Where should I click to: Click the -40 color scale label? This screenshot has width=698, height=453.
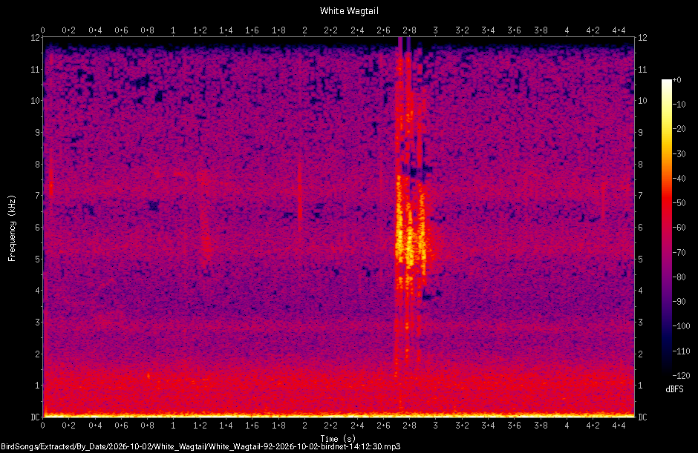(679, 178)
